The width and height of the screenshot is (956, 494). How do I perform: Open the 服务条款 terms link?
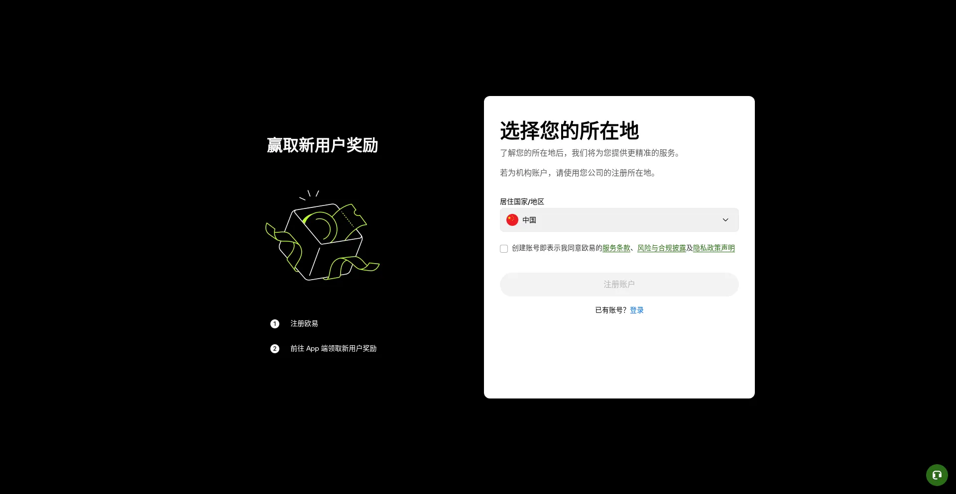pyautogui.click(x=616, y=248)
